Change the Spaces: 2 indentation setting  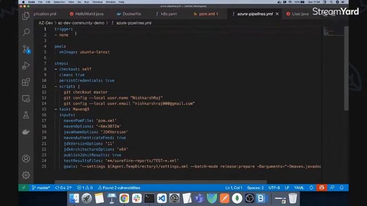pos(255,188)
